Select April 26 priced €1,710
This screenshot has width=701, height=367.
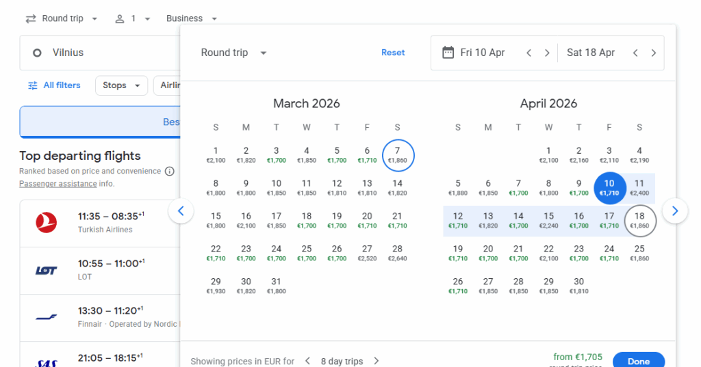coord(458,286)
